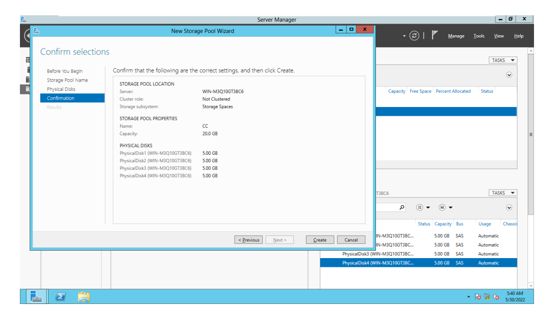Screen dimensions: 553x316
Task: Expand the storage pools panel chevron
Action: coord(509,75)
